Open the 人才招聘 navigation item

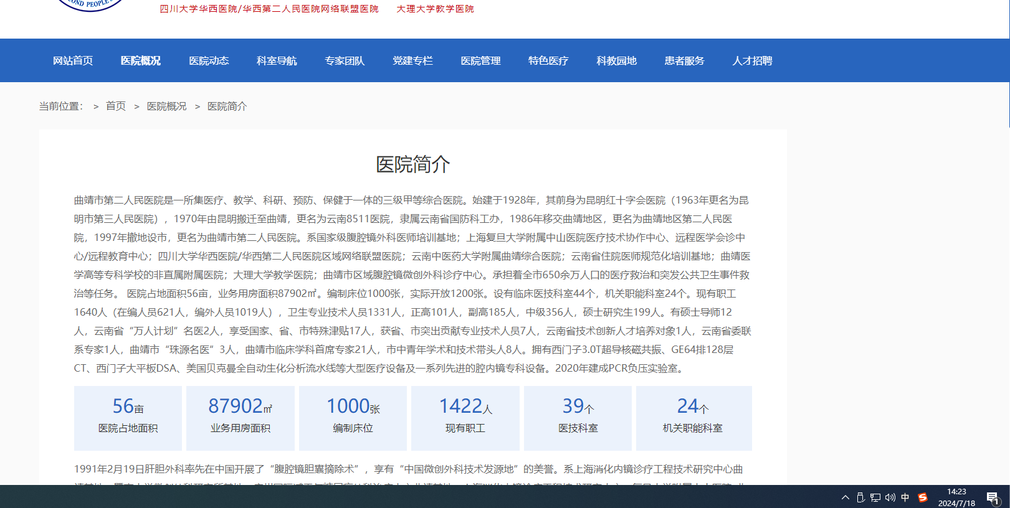(x=752, y=61)
